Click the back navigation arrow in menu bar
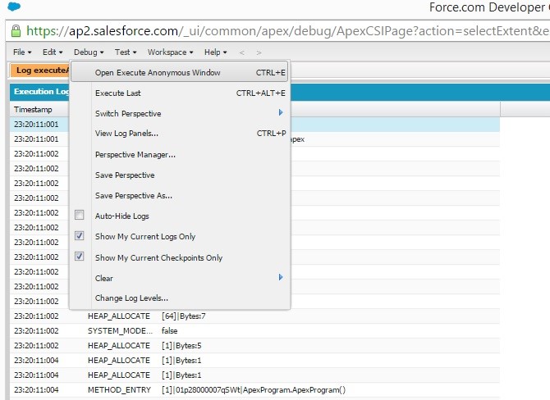 [x=241, y=52]
